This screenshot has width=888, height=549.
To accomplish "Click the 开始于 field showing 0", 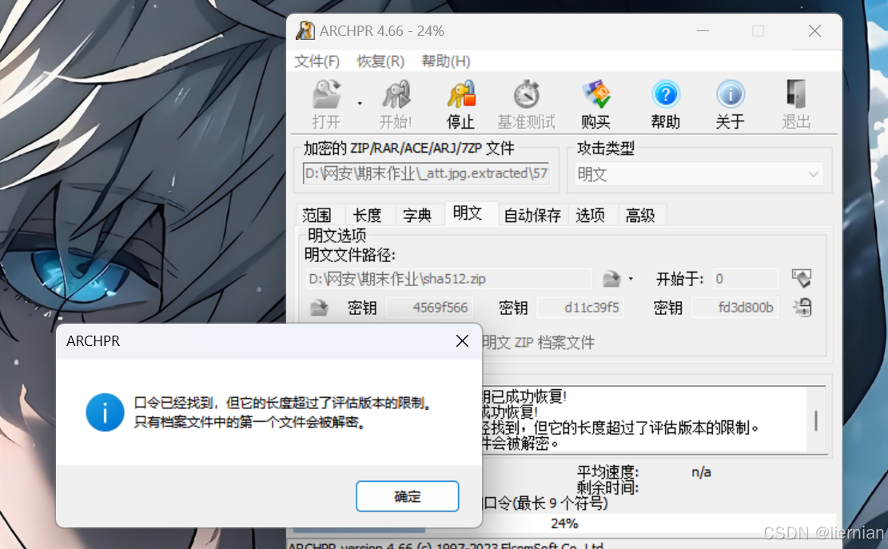I will (x=745, y=279).
